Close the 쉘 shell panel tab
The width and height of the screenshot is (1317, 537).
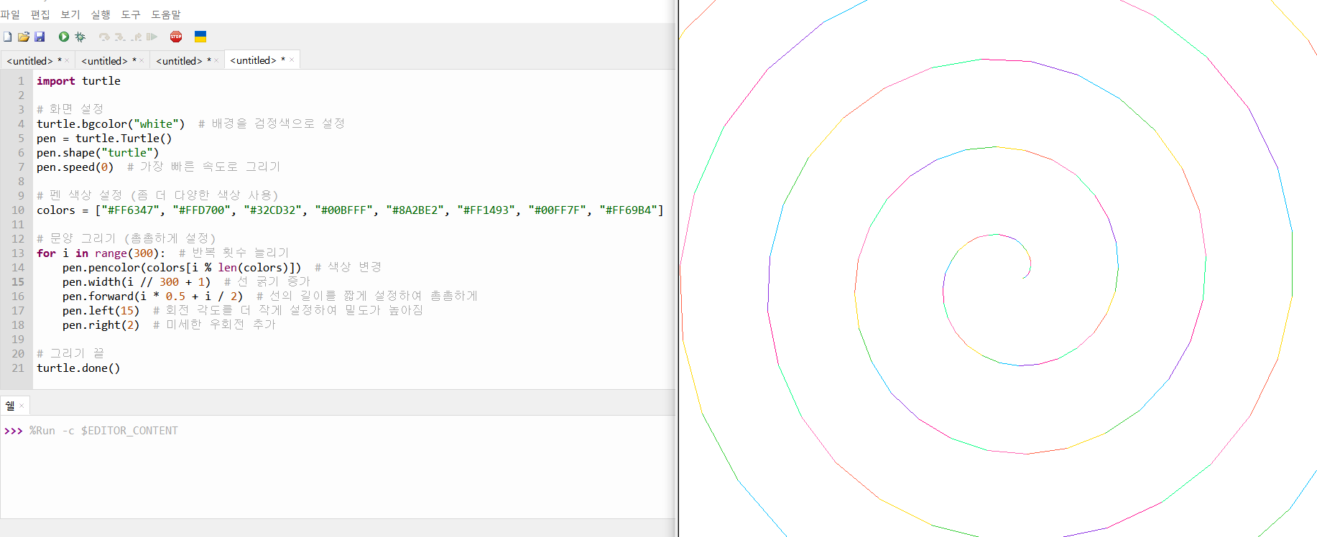[22, 406]
